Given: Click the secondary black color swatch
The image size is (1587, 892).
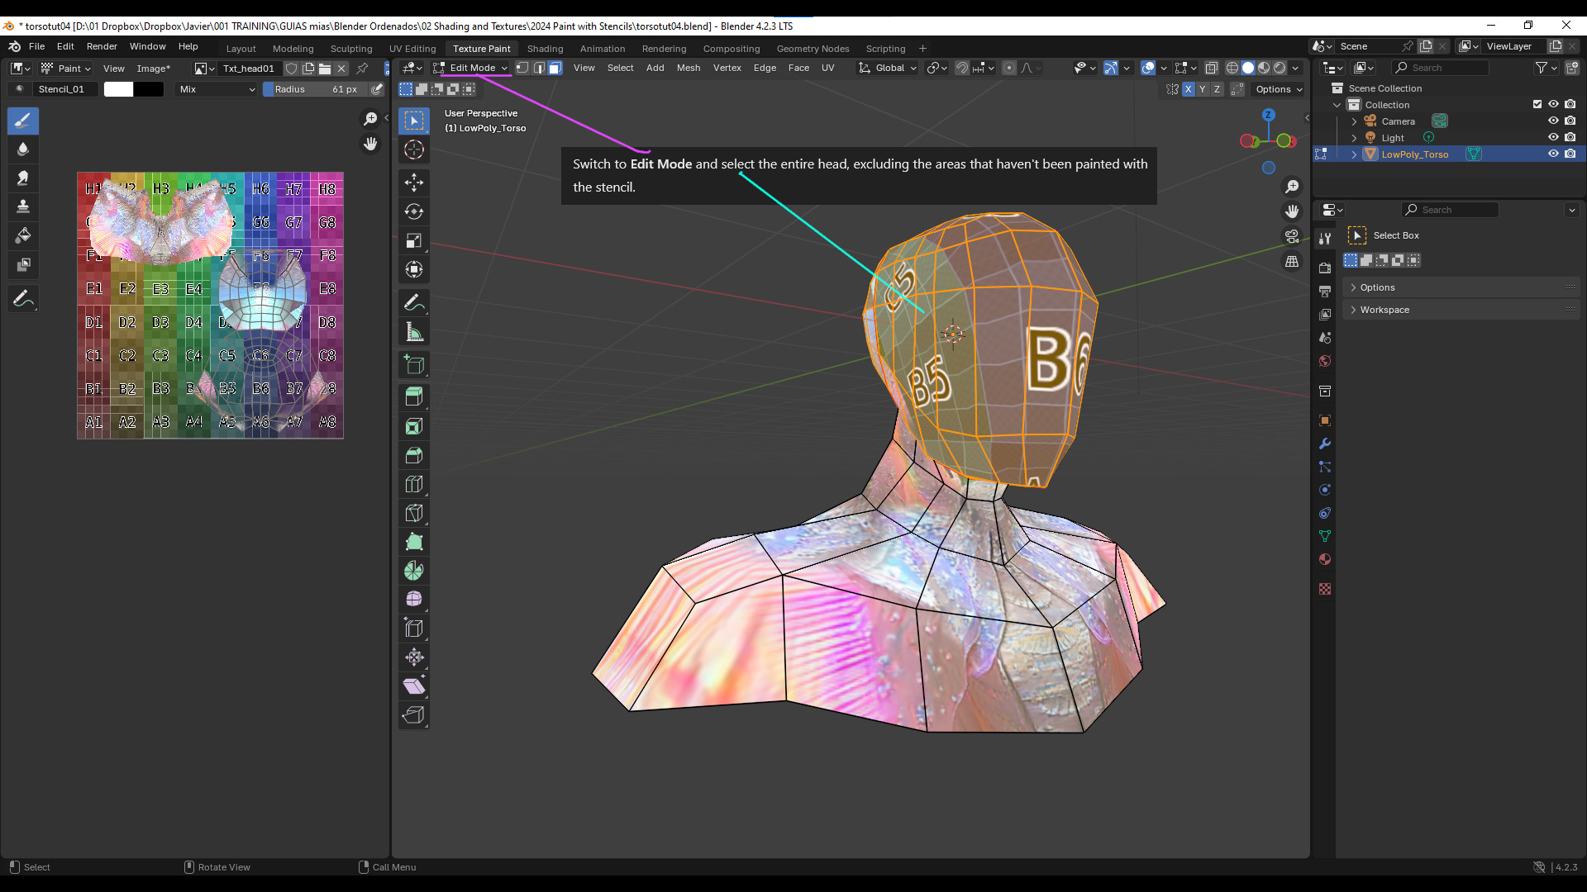Looking at the screenshot, I should [149, 89].
